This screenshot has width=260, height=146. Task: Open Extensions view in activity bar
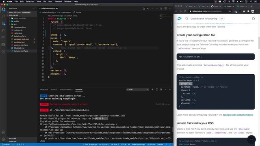coord(3,38)
